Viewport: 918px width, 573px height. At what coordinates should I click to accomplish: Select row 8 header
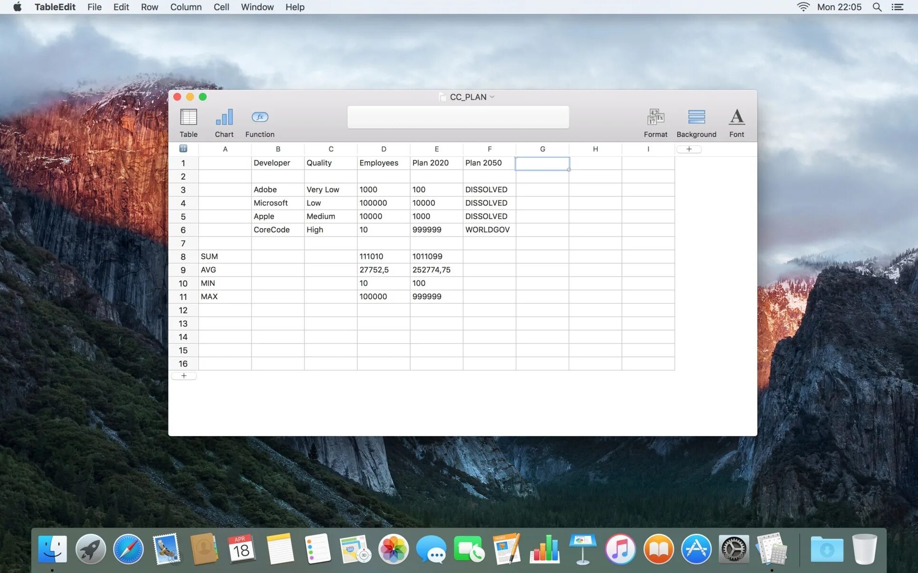183,257
